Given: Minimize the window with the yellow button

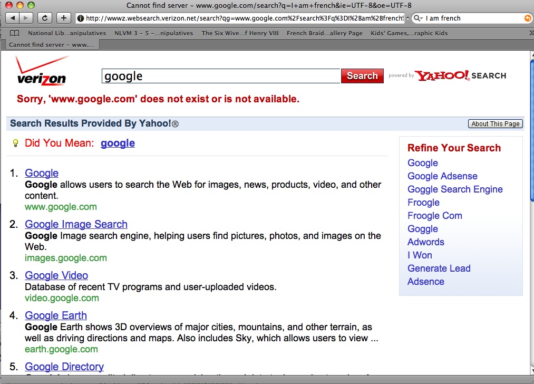Looking at the screenshot, I should pyautogui.click(x=20, y=5).
